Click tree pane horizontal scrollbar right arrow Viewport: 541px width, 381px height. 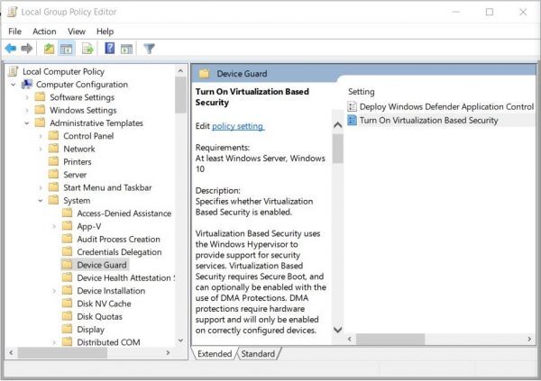click(168, 354)
